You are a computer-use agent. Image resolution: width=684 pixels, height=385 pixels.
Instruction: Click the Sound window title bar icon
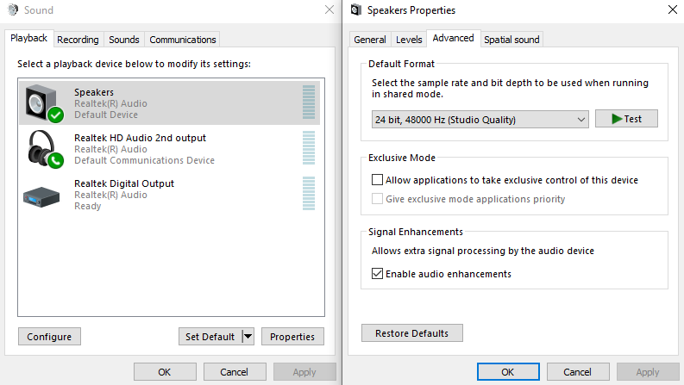point(11,10)
